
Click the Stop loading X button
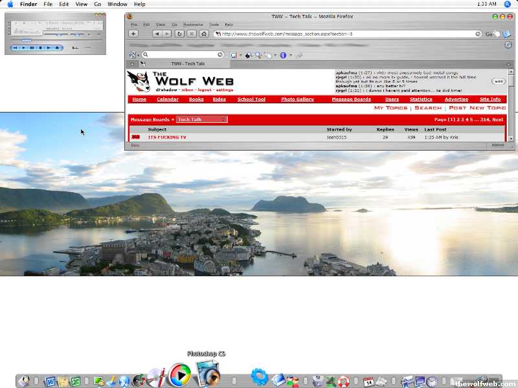tap(192, 34)
